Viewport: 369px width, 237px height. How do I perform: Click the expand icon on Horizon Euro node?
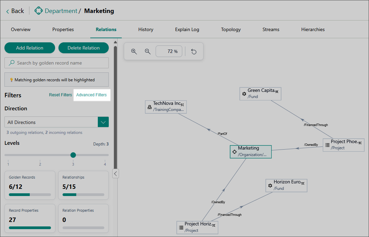pyautogui.click(x=303, y=183)
